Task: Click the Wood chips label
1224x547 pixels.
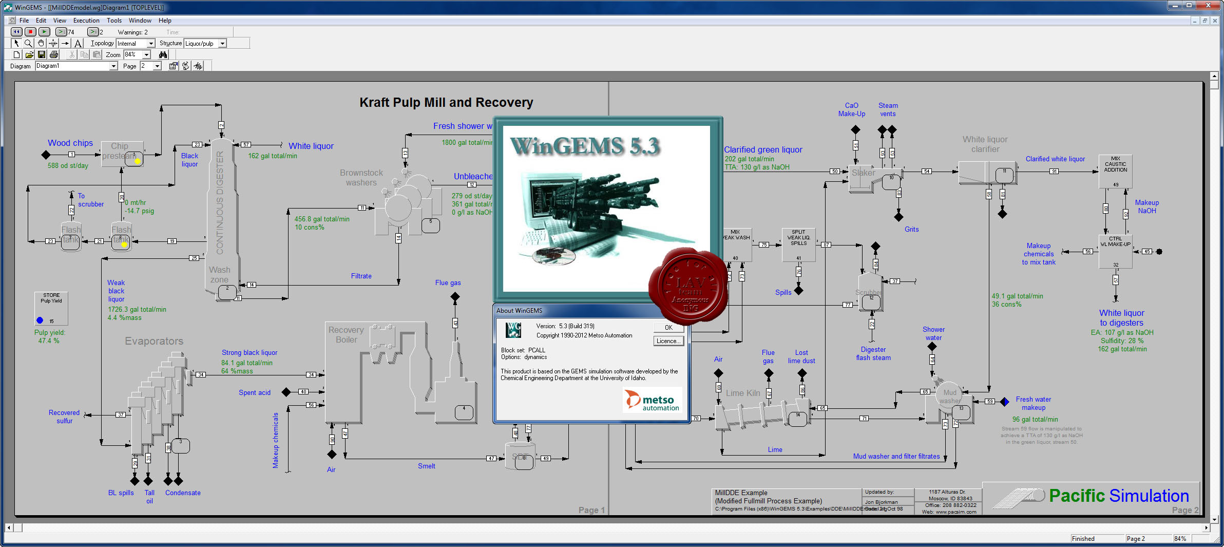Action: 70,143
